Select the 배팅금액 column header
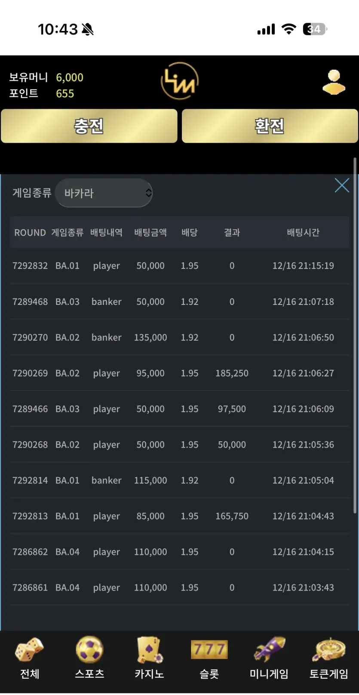359x695 pixels. 150,233
